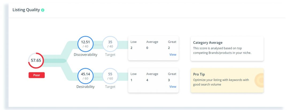Click the Great count in Desirability card
294x110 pixels.
click(x=169, y=80)
